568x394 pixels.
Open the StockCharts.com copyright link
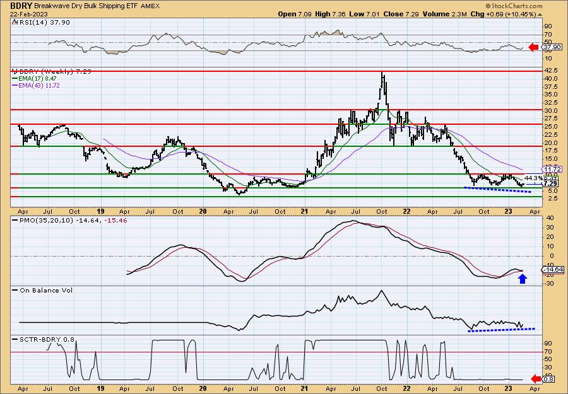(514, 6)
